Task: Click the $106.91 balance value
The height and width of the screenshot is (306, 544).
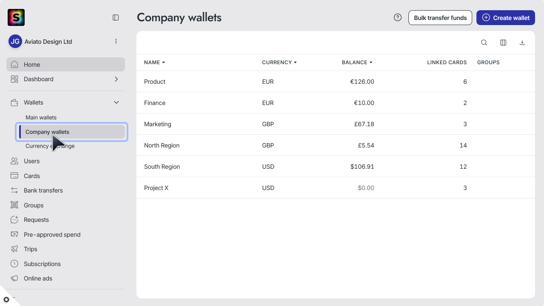Action: pos(363,167)
